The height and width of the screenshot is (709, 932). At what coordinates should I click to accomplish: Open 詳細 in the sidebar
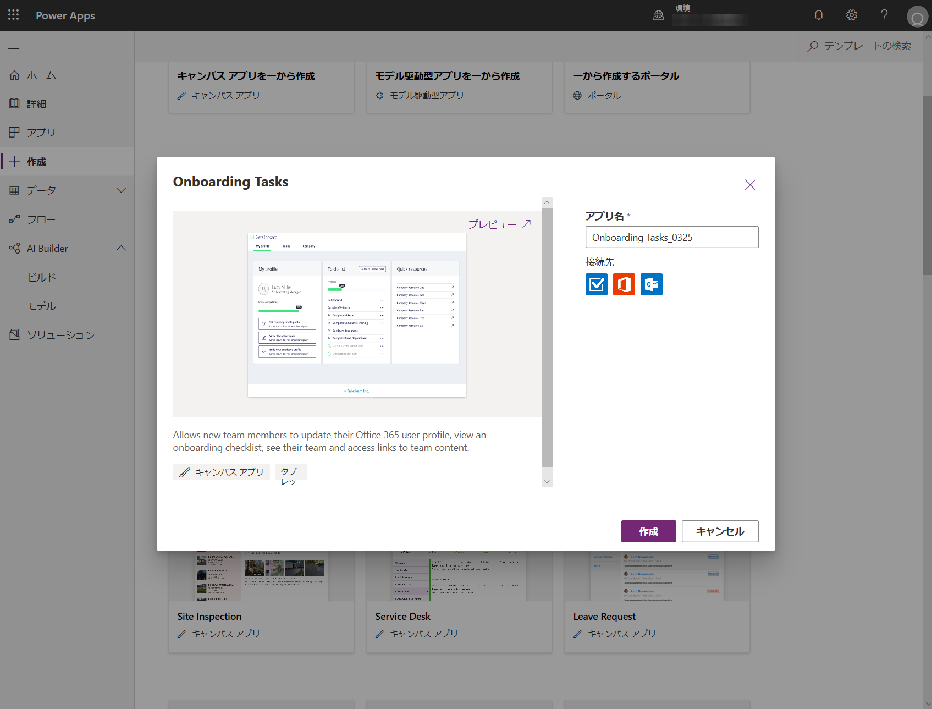(67, 104)
